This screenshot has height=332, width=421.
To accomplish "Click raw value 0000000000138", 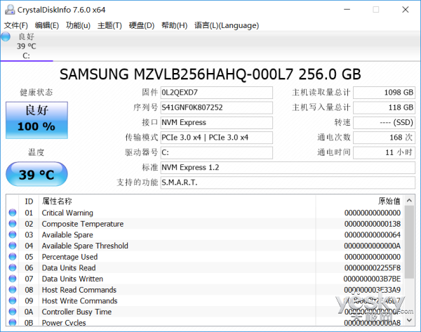I will point(373,224).
